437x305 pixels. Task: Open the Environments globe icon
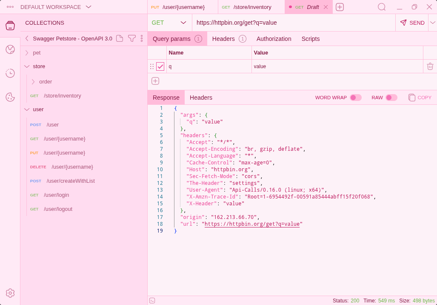(10, 49)
